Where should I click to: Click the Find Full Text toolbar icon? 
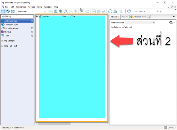(76, 11)
